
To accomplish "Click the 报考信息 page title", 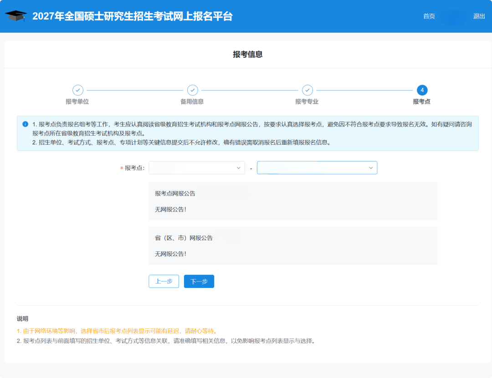I will pos(247,55).
